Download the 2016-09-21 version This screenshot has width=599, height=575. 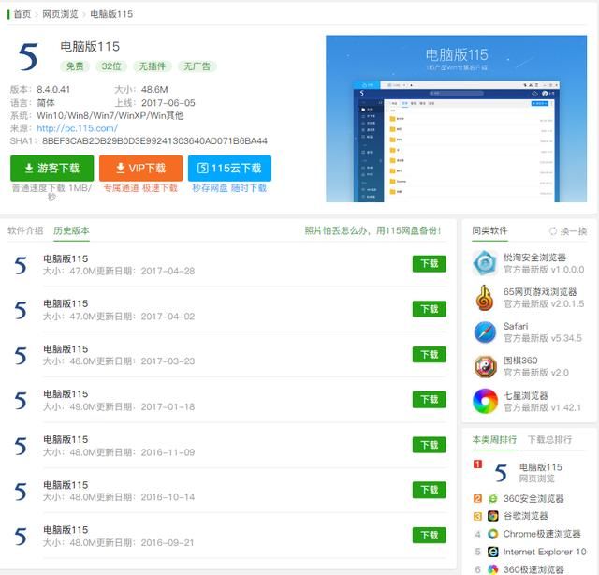(x=429, y=536)
